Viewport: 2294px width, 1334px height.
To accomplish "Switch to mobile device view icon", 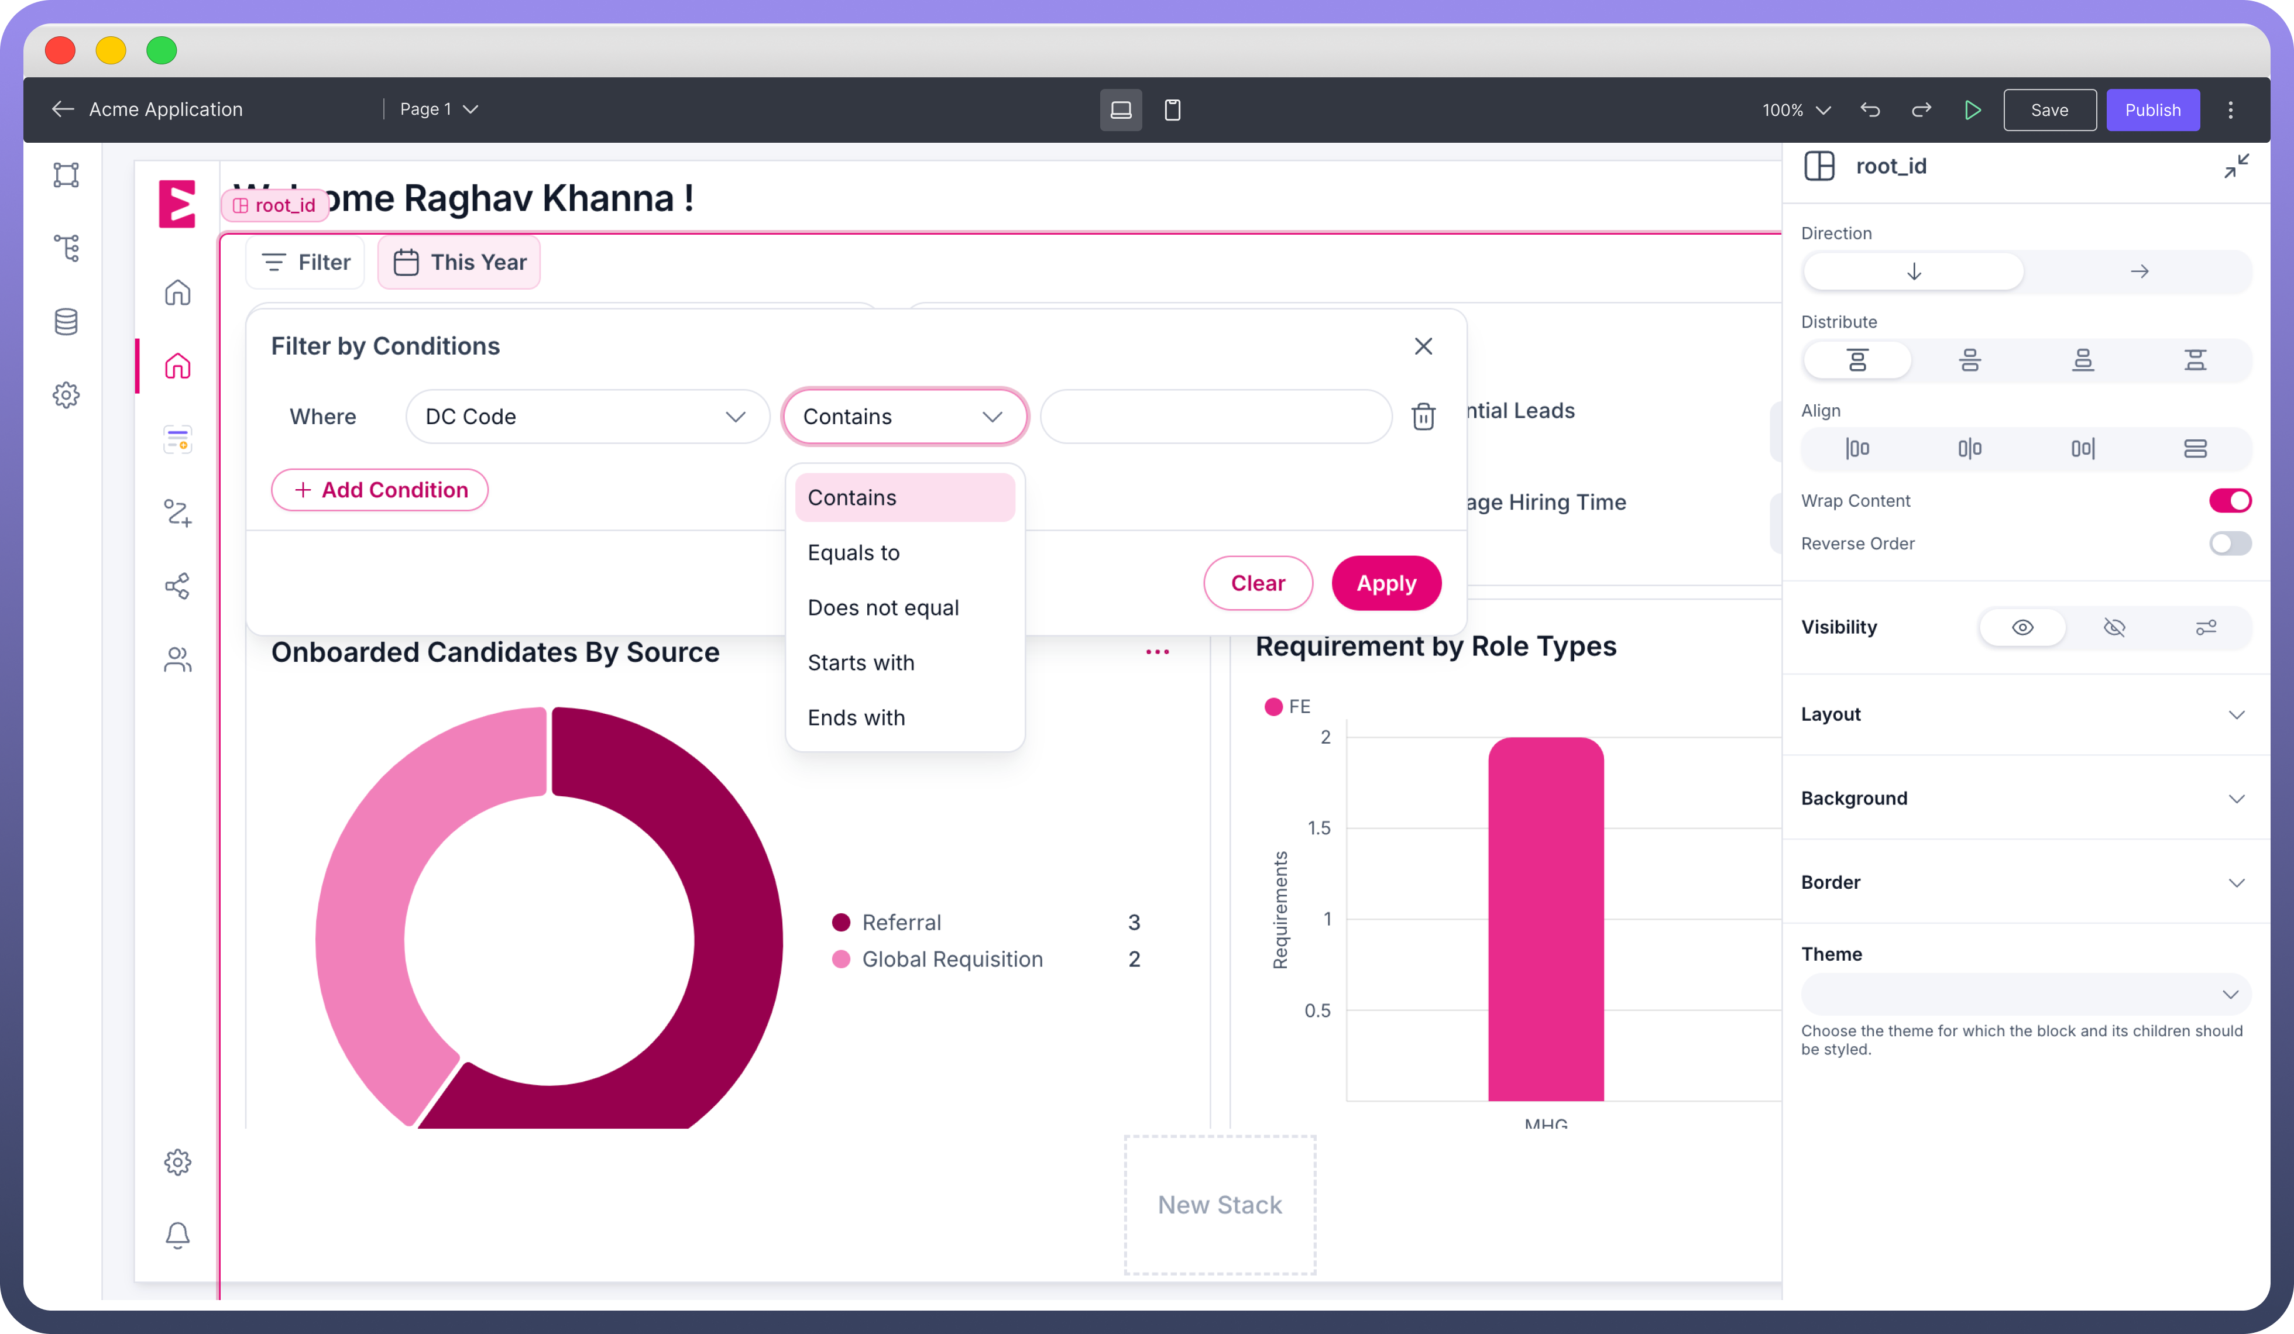I will click(x=1172, y=110).
